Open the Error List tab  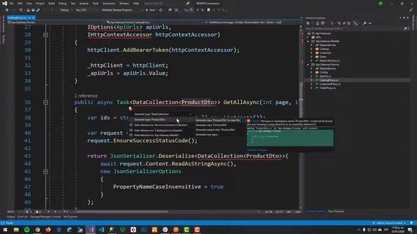click(x=22, y=216)
